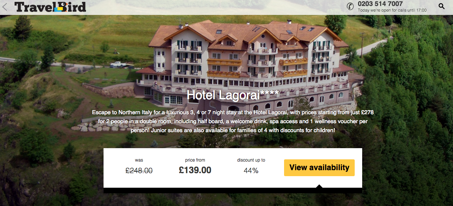Click the white pickup truck in the photo

[118, 64]
